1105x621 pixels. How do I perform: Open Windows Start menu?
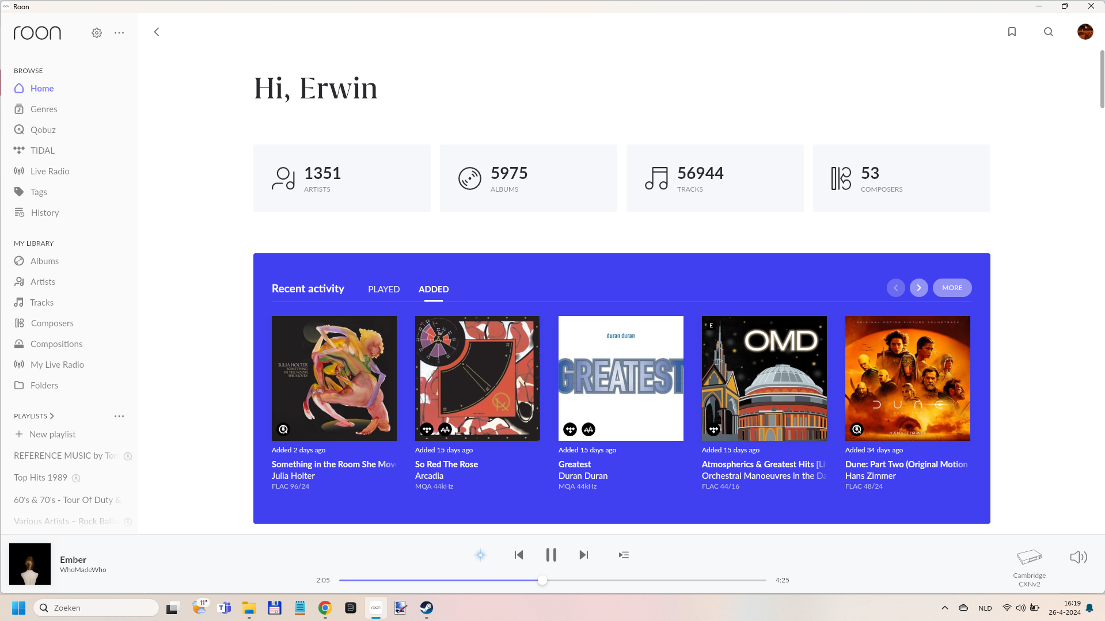18,608
